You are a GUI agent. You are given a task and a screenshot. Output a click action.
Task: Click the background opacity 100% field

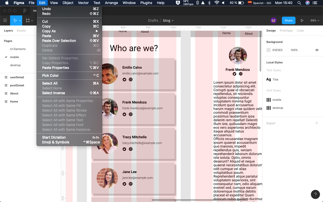[x=294, y=50]
